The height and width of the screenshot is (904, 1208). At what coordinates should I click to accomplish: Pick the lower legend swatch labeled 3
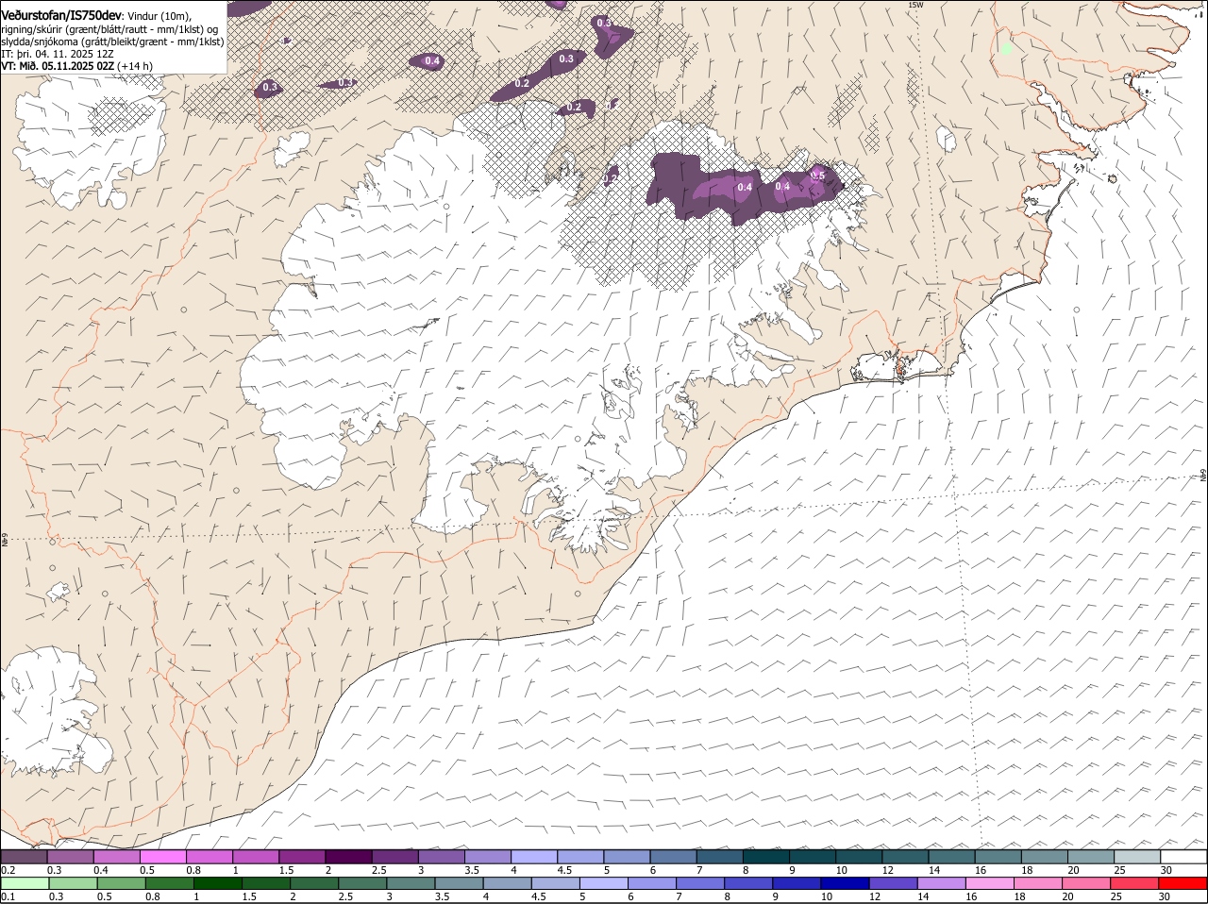coord(411,883)
